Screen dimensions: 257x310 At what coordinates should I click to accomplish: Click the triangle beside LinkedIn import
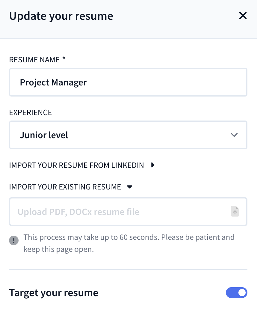tap(153, 165)
